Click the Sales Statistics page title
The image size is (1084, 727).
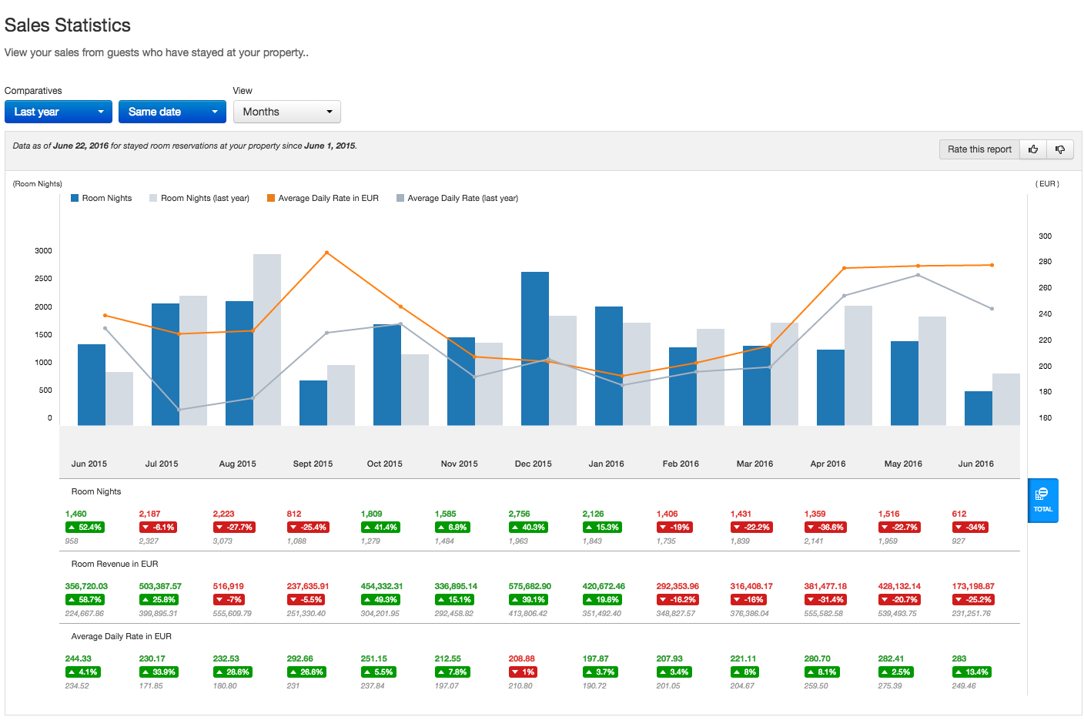point(68,25)
